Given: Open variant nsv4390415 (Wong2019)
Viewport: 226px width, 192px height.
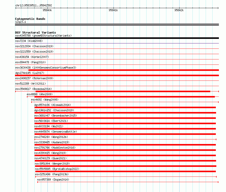Looking at the screenshot, I should [50, 153].
